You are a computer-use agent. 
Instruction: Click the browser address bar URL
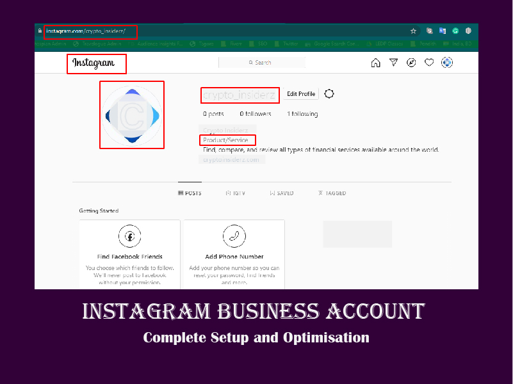(85, 31)
